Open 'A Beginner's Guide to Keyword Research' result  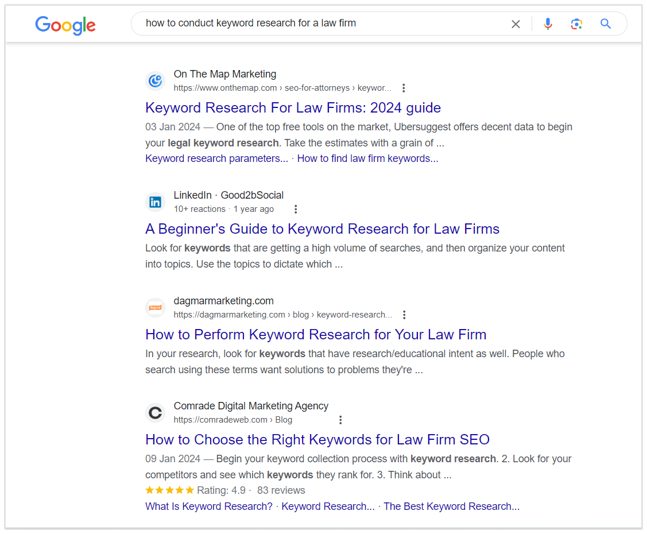click(322, 229)
